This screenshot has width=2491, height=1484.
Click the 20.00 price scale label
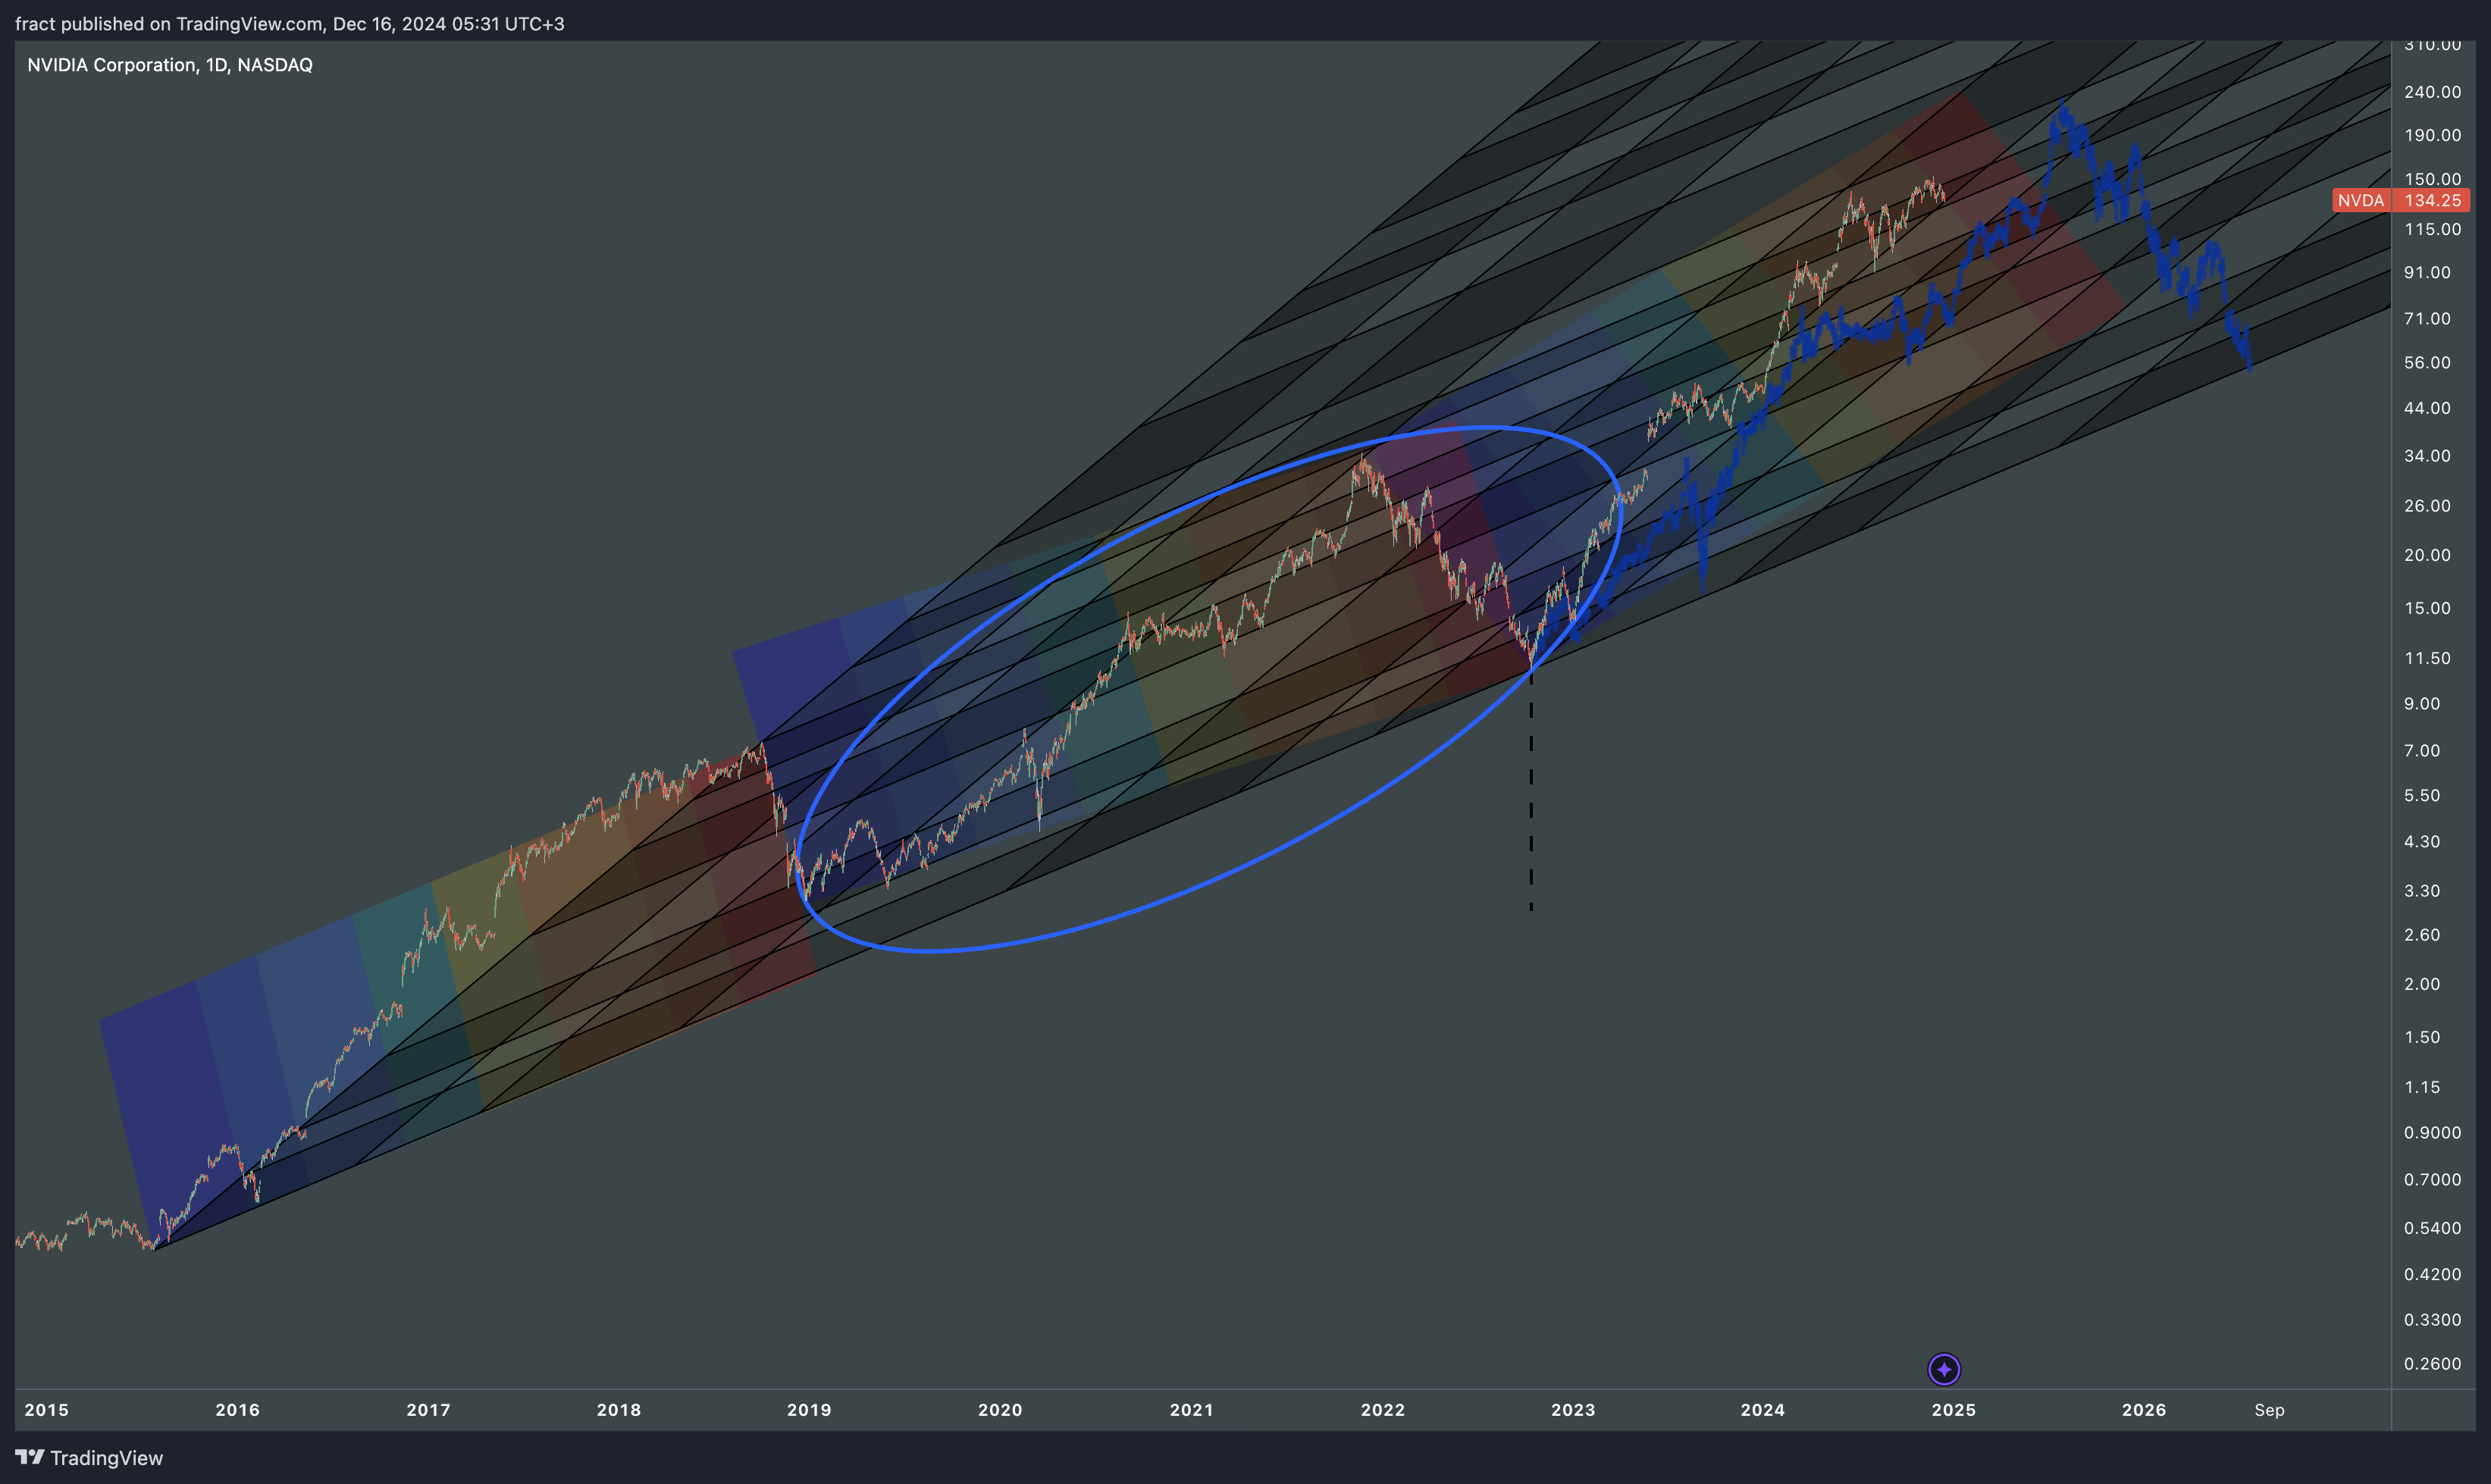point(2428,555)
